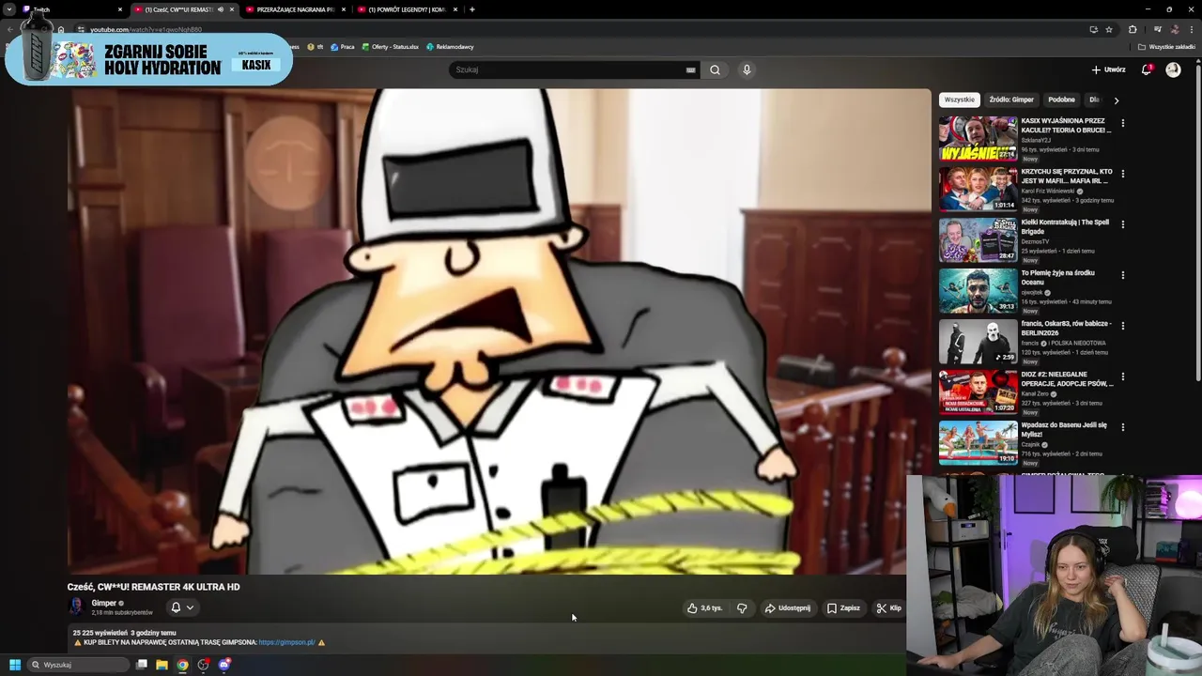Click the 'KASIX' promo code on Holy banner

(255, 65)
